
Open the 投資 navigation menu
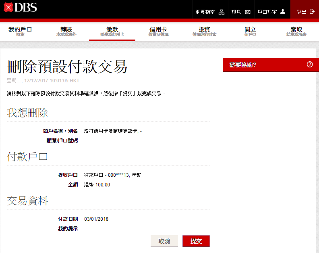[x=204, y=31]
